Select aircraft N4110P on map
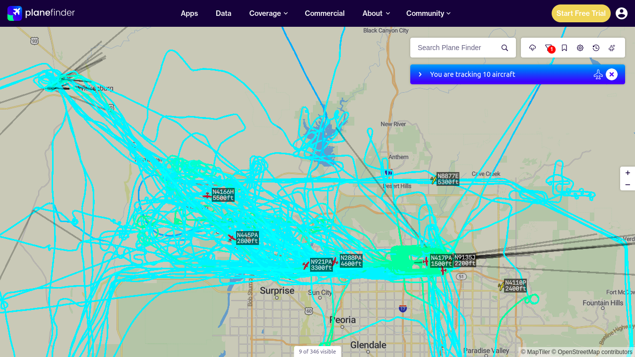Viewport: 635px width, 357px height. 501,286
